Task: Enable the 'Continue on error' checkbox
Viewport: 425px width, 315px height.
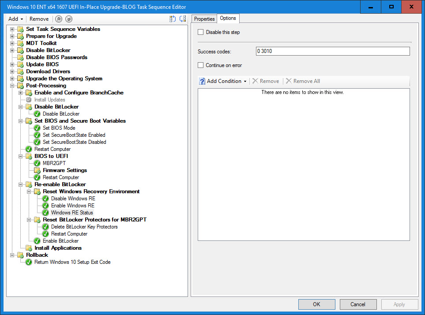Action: pos(201,65)
